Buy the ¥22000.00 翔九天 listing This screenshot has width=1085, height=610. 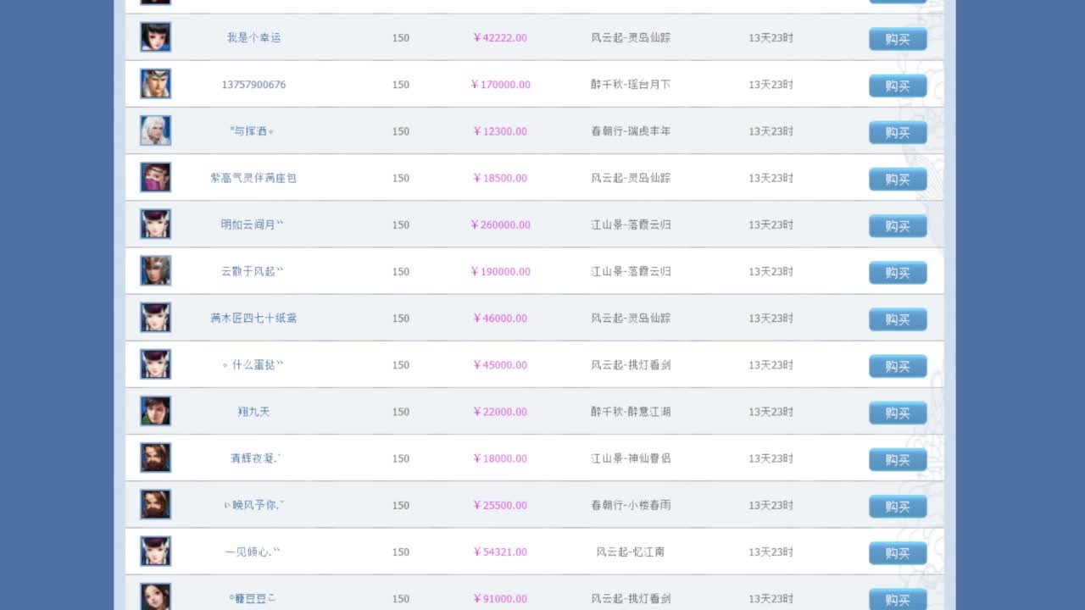point(897,413)
